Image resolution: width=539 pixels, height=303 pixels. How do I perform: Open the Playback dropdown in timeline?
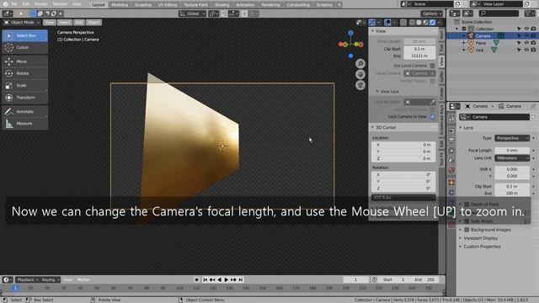click(x=28, y=279)
